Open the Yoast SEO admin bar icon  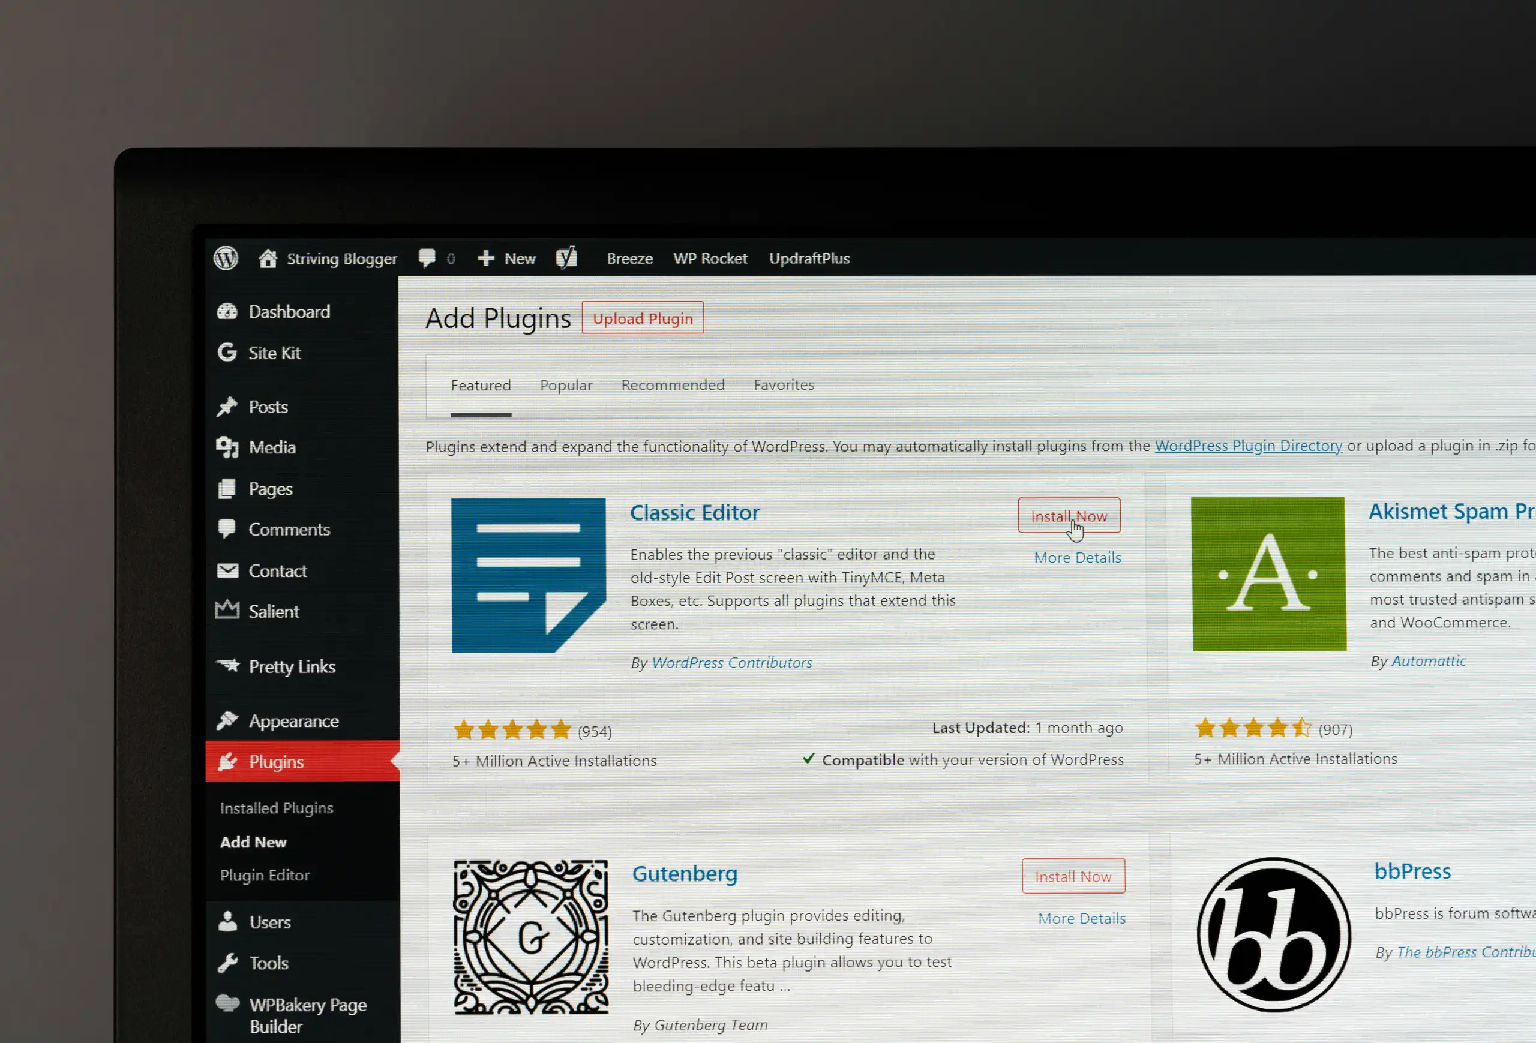coord(566,258)
